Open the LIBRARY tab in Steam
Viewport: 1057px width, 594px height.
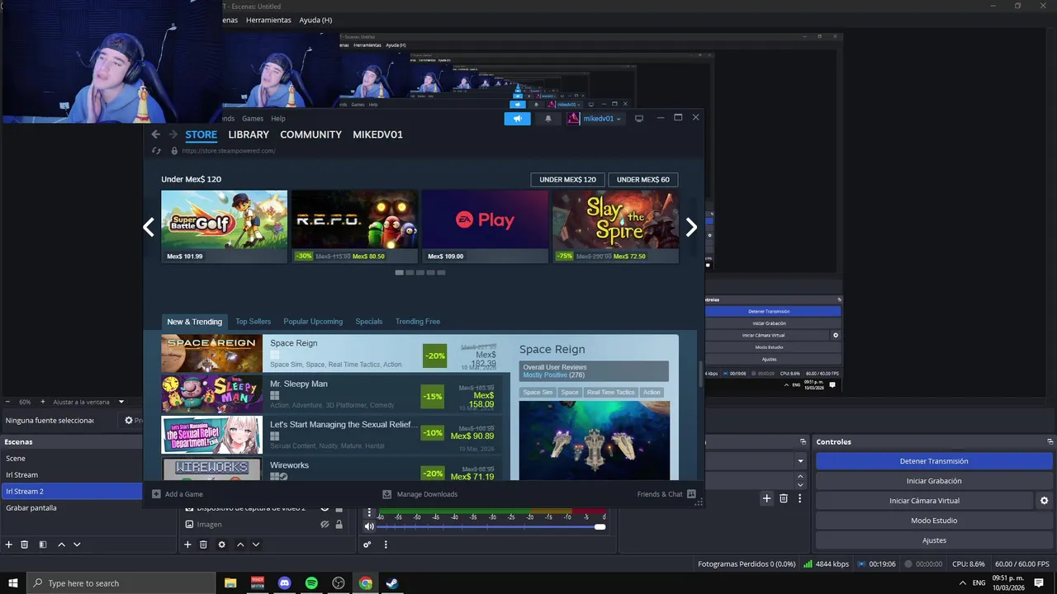(249, 134)
